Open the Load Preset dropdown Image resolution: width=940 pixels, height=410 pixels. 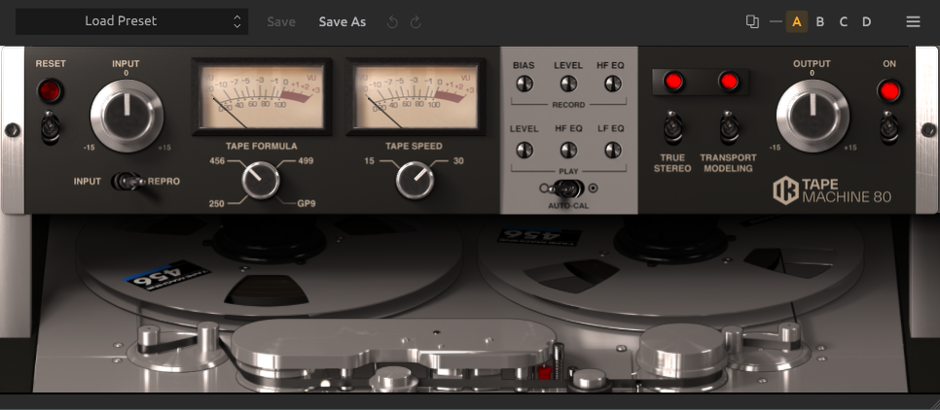tap(132, 21)
